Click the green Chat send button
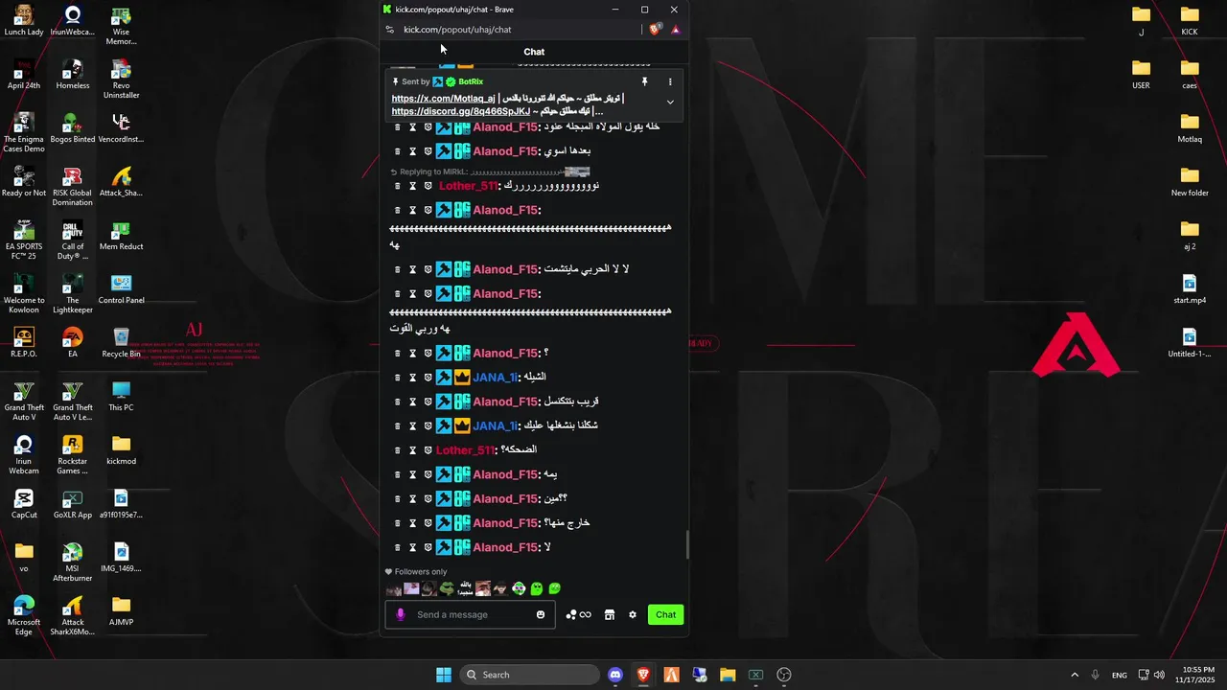The image size is (1227, 690). point(666,615)
